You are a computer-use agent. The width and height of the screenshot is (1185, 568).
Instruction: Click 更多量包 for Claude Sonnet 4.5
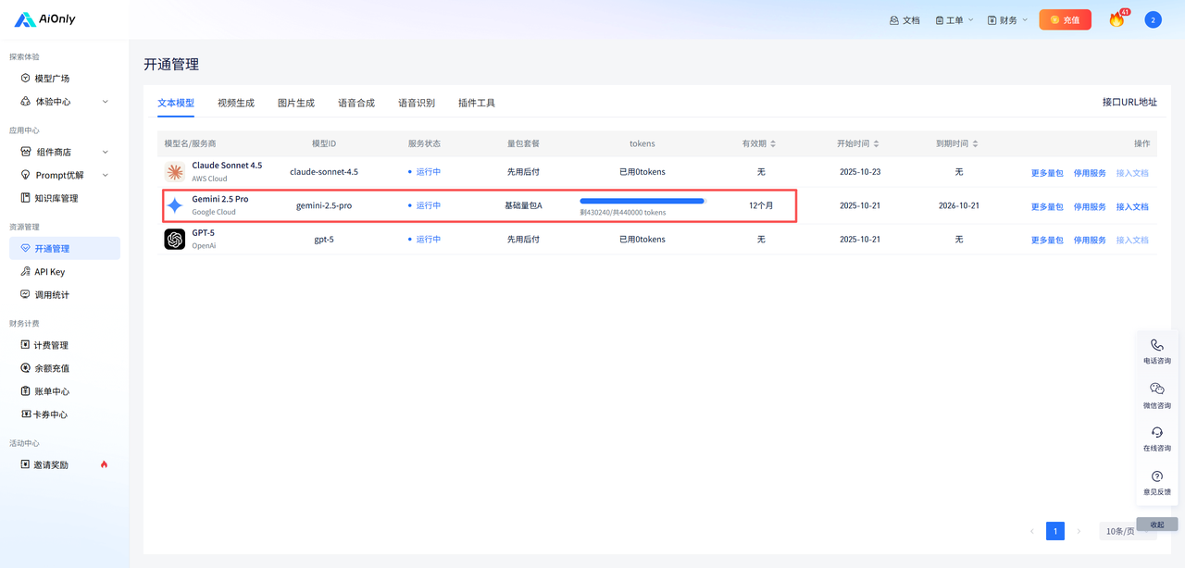pyautogui.click(x=1047, y=173)
